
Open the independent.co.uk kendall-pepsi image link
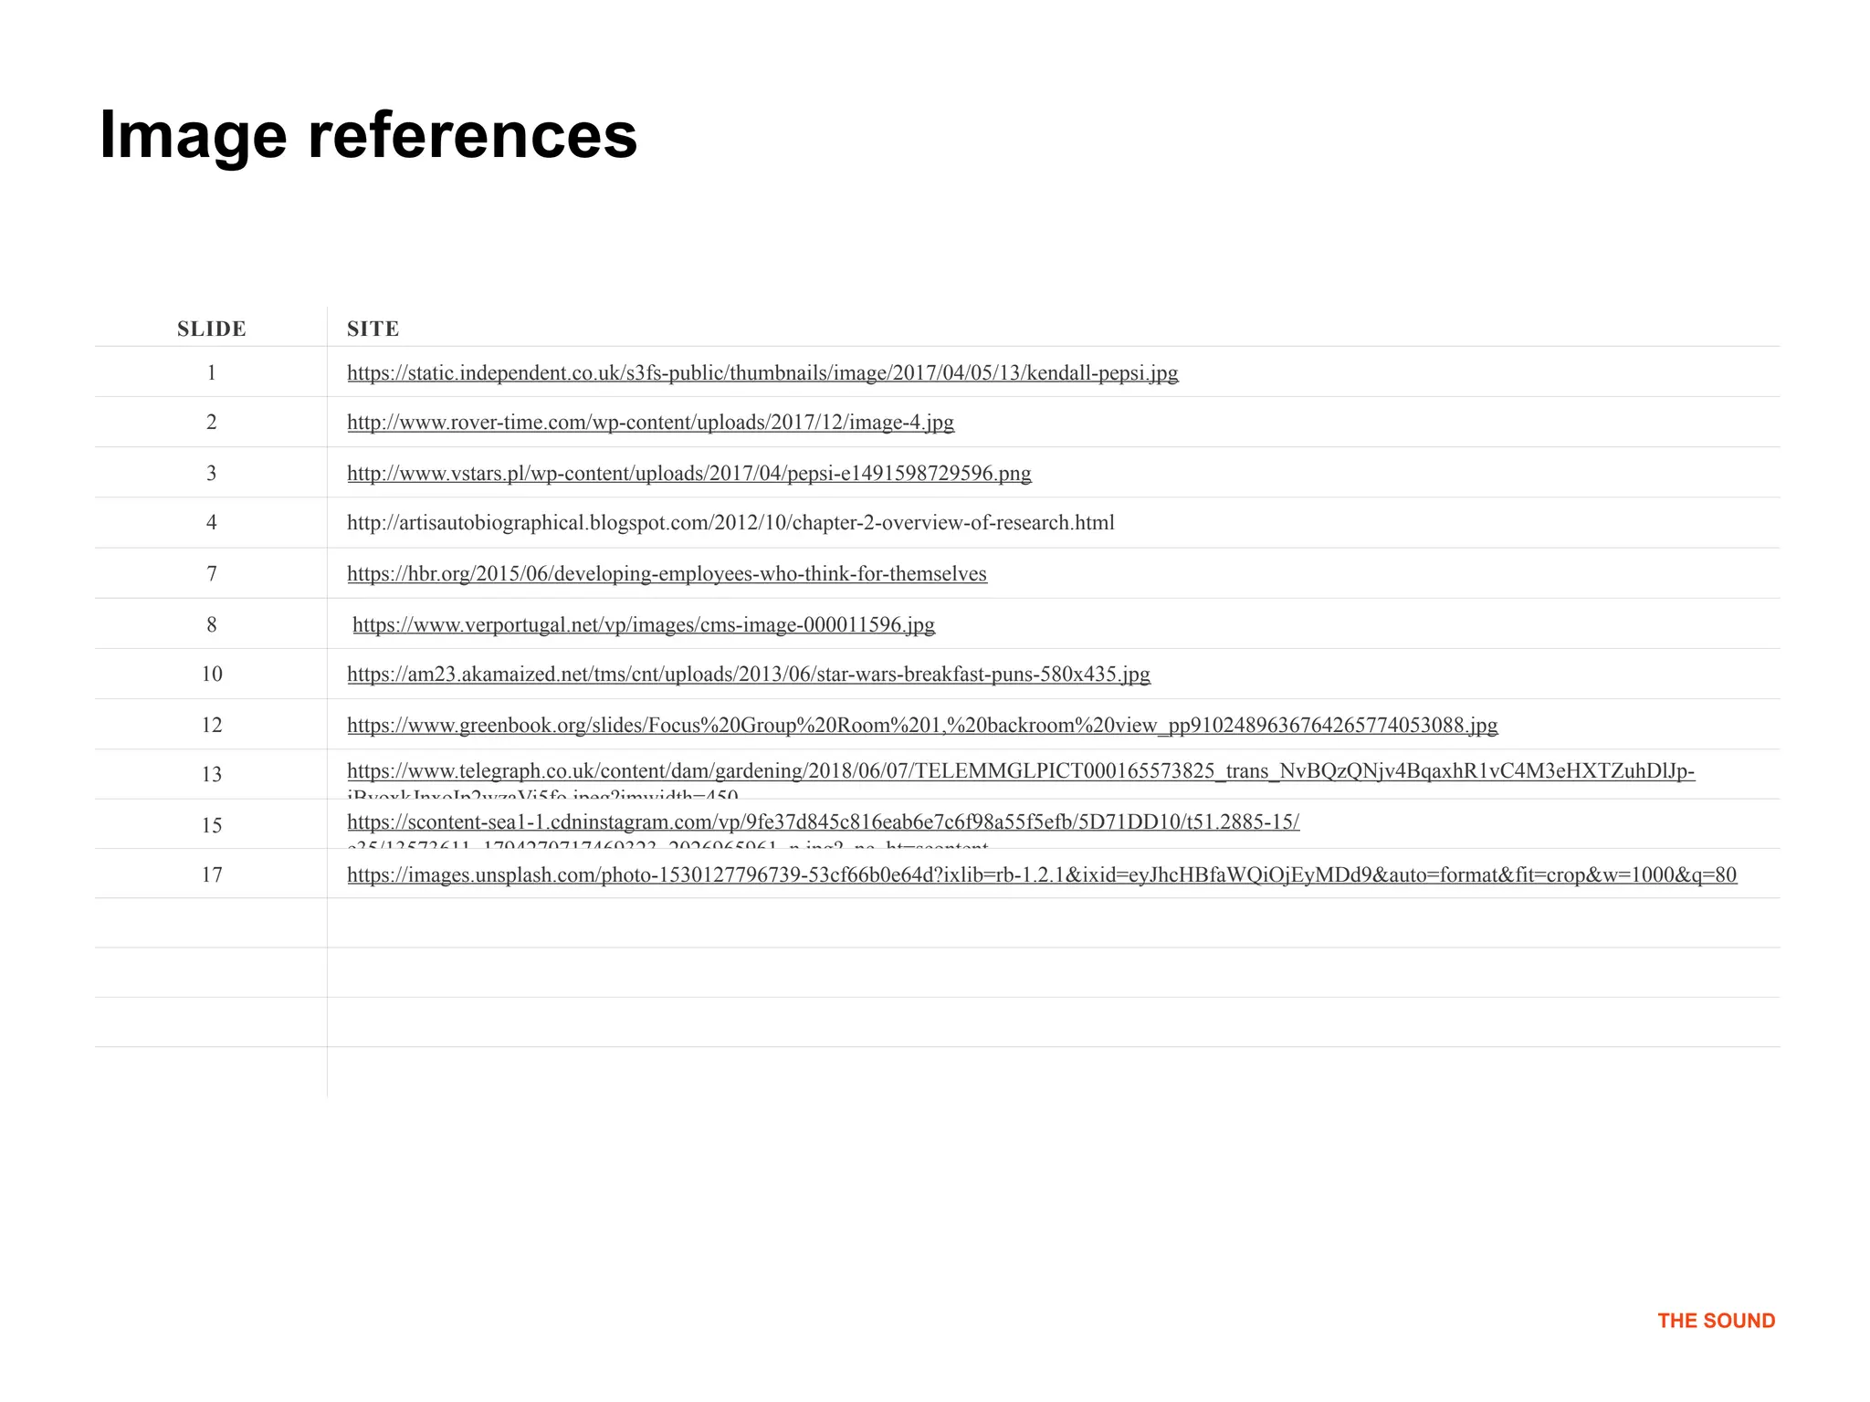[762, 373]
